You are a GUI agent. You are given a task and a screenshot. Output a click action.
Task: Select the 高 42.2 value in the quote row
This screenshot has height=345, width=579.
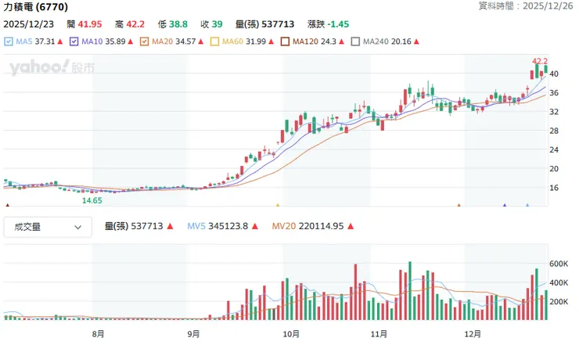click(x=130, y=24)
